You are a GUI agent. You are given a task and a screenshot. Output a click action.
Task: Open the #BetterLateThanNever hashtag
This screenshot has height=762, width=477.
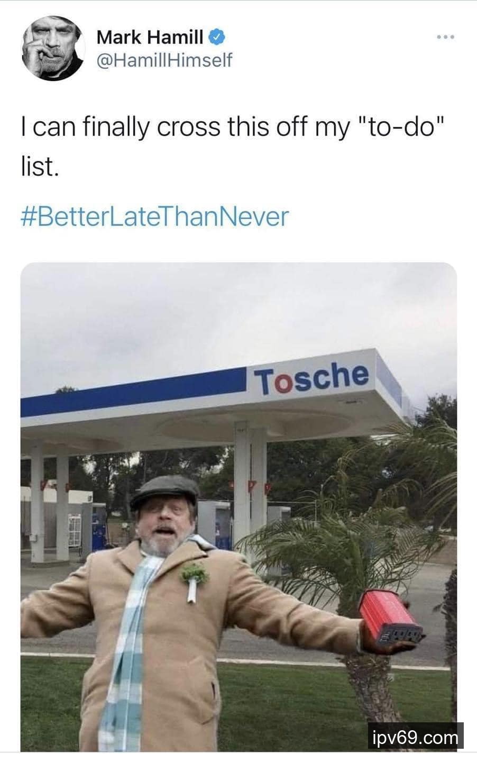point(155,216)
